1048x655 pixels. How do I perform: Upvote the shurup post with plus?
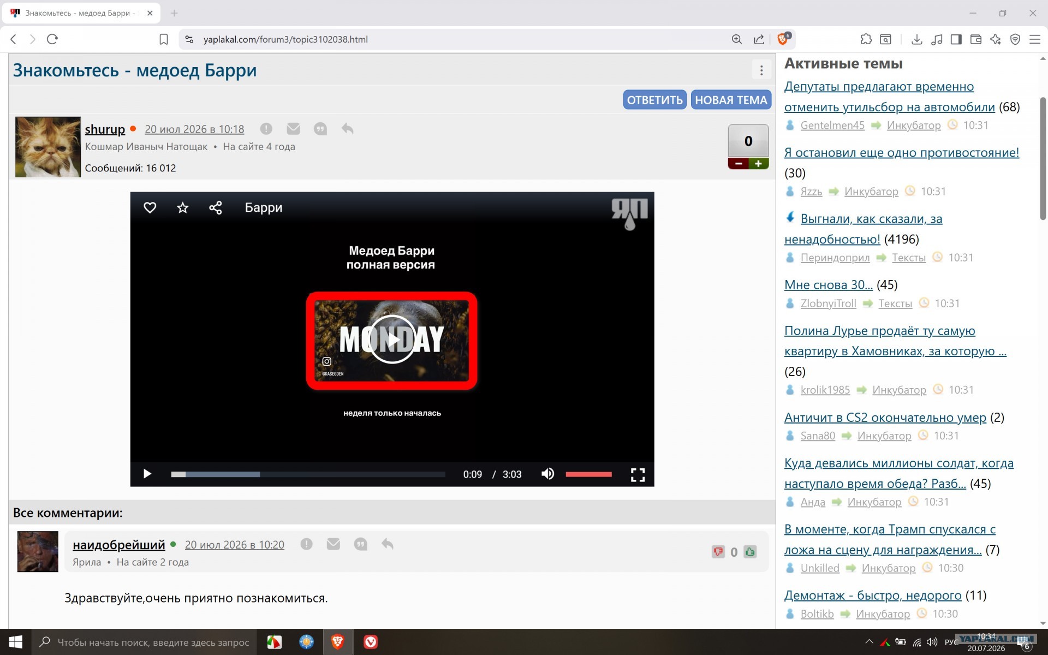[x=758, y=164]
